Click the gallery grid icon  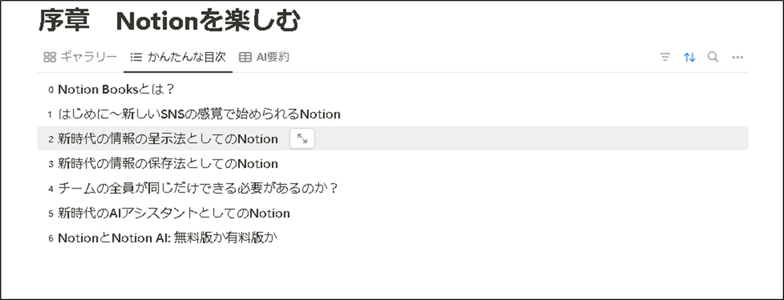49,57
